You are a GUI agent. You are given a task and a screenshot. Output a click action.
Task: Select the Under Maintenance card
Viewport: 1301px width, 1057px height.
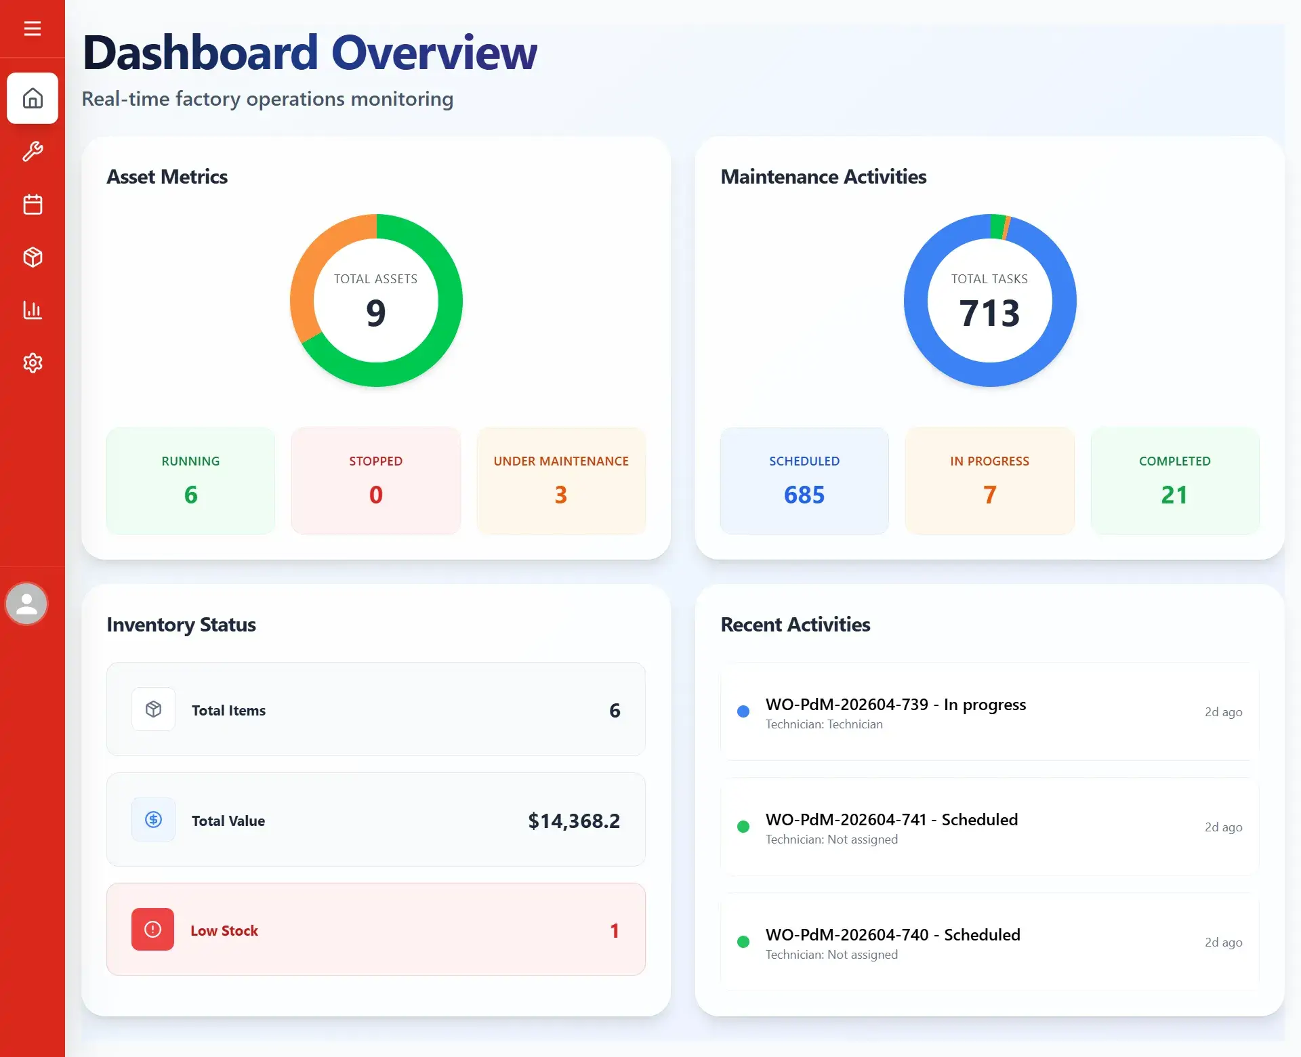click(561, 480)
